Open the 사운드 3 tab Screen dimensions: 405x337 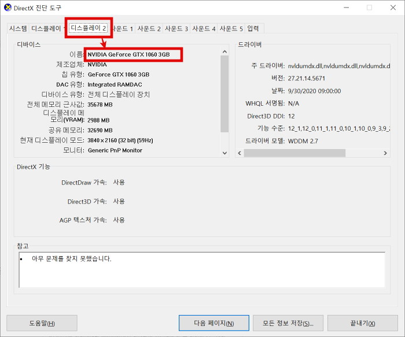click(x=176, y=28)
